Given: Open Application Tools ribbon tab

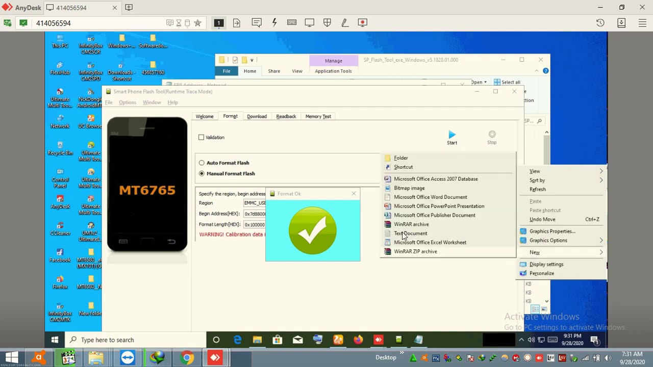Looking at the screenshot, I should 333,71.
